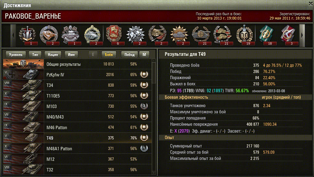This screenshot has width=314, height=177.
Task: Select the binoculars scout medal icon
Action: coord(136,35)
